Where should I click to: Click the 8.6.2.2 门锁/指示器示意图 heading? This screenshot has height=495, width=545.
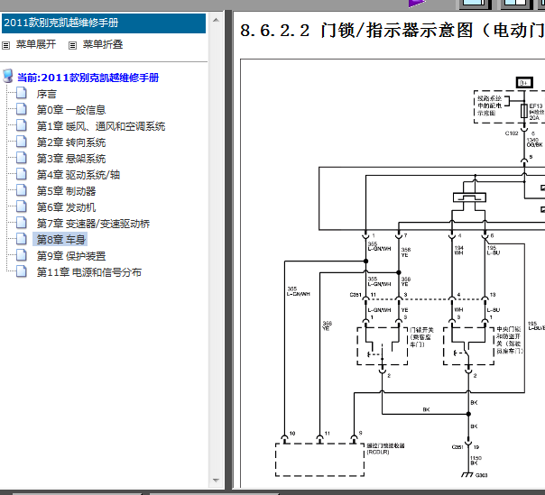pyautogui.click(x=393, y=31)
